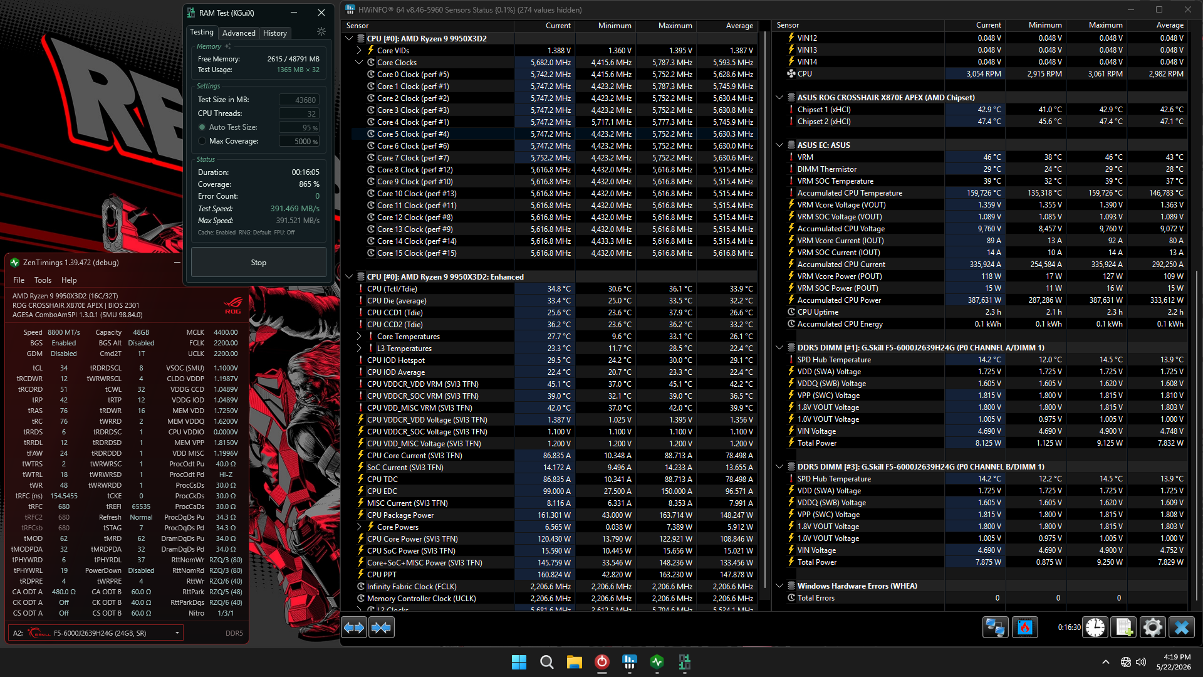This screenshot has width=1203, height=677.
Task: Expand the Core VIDs row
Action: [x=360, y=51]
